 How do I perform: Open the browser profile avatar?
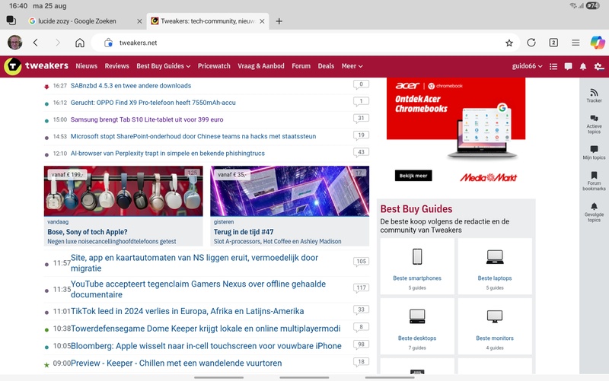[14, 43]
